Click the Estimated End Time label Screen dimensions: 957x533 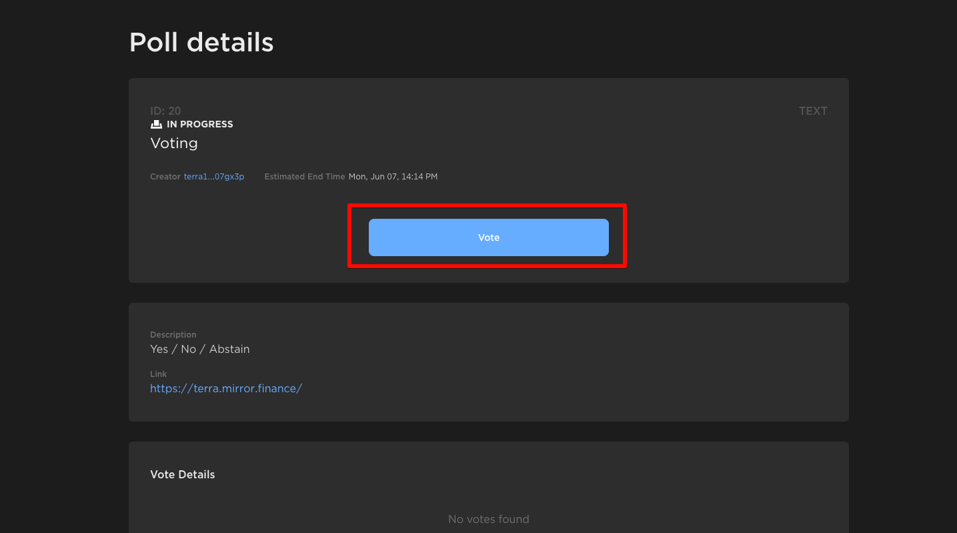pos(304,177)
